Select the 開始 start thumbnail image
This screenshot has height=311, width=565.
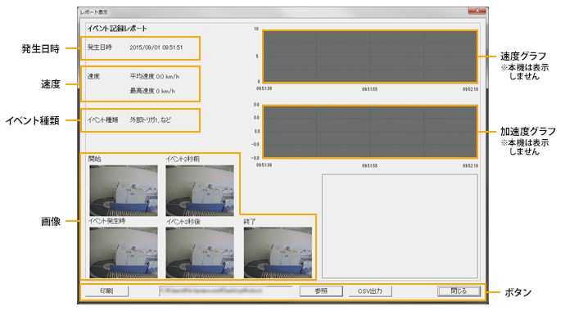click(124, 191)
